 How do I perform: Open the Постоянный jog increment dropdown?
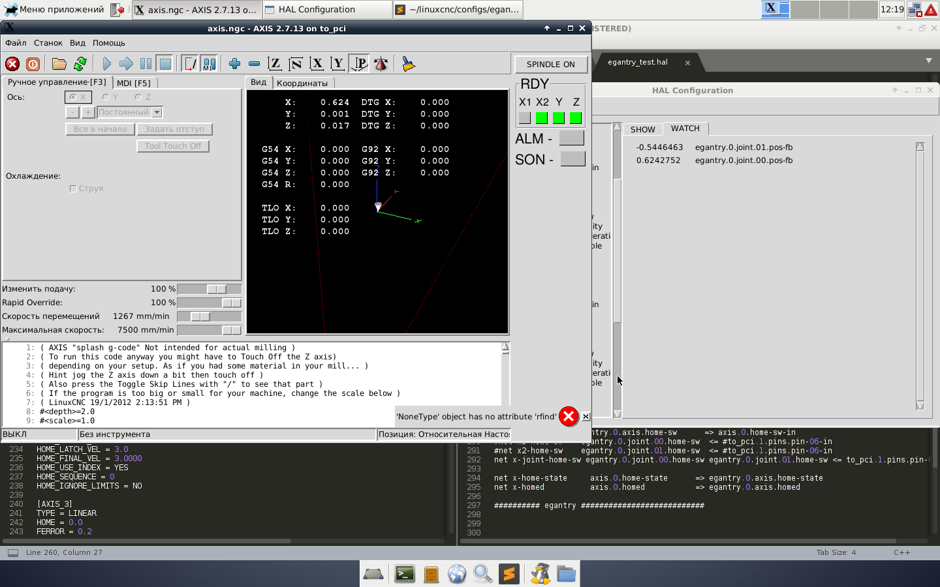(157, 112)
